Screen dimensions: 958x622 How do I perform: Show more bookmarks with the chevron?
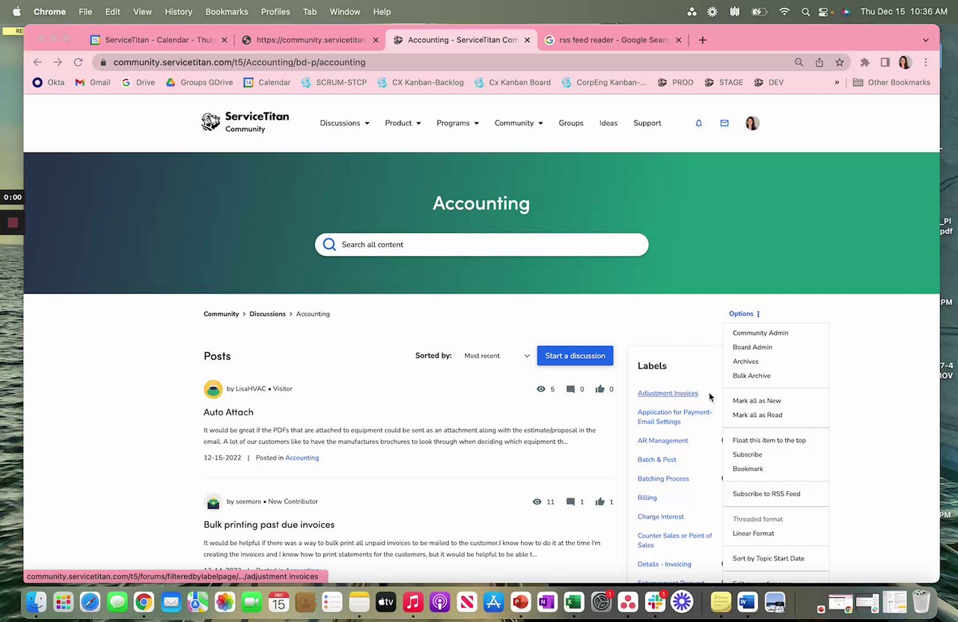837,82
